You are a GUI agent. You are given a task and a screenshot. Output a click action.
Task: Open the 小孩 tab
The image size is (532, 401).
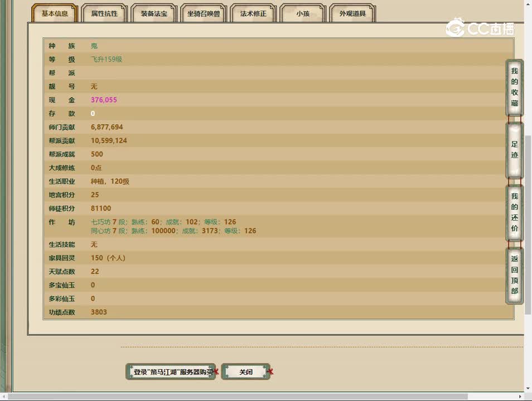pyautogui.click(x=303, y=13)
